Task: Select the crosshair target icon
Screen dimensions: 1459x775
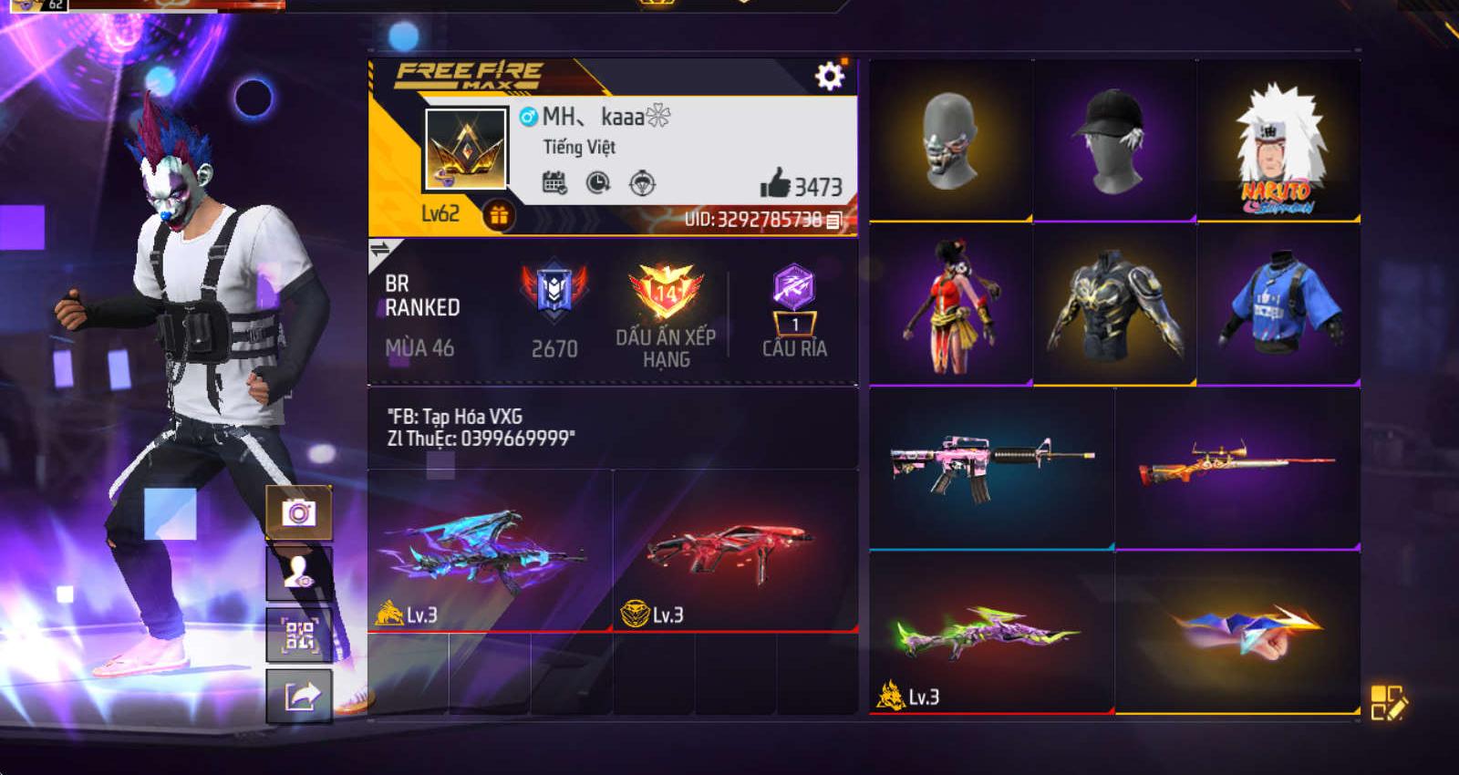Action: (x=642, y=183)
